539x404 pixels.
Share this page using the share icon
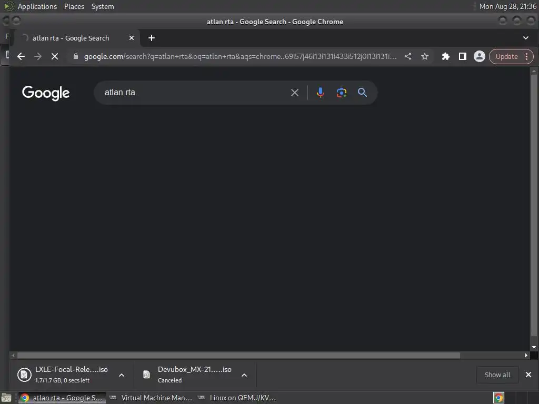tap(408, 56)
